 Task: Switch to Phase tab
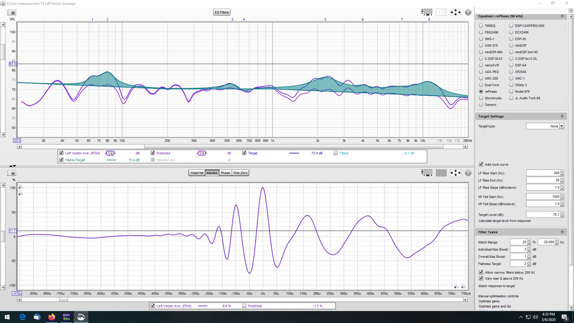click(225, 173)
